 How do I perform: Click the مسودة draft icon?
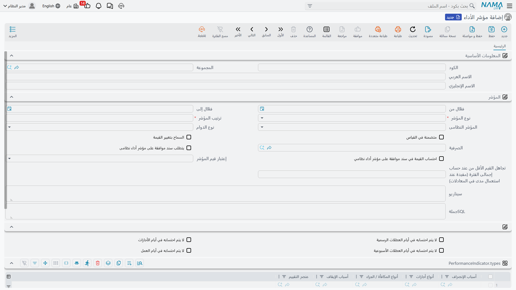[x=428, y=29]
